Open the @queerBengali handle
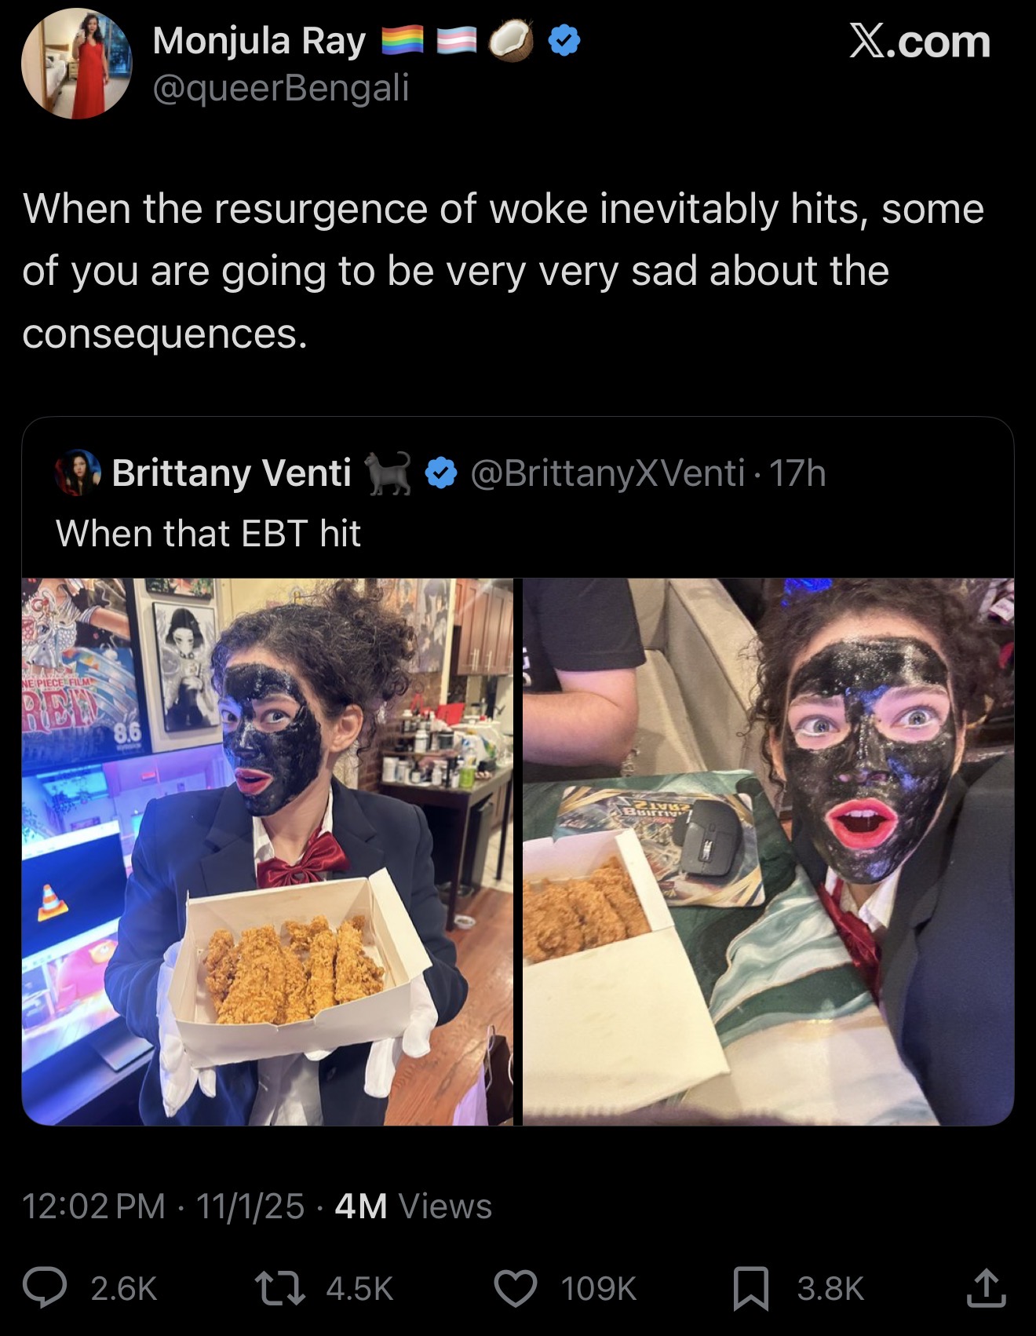Screen dimensions: 1036x1336 (x=281, y=87)
